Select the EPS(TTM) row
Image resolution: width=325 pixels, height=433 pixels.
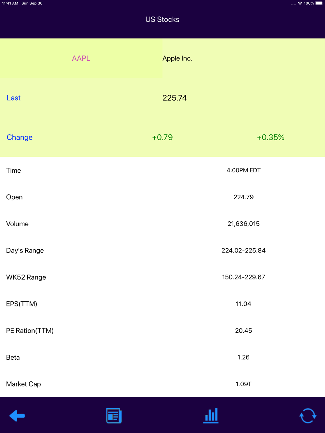click(162, 304)
